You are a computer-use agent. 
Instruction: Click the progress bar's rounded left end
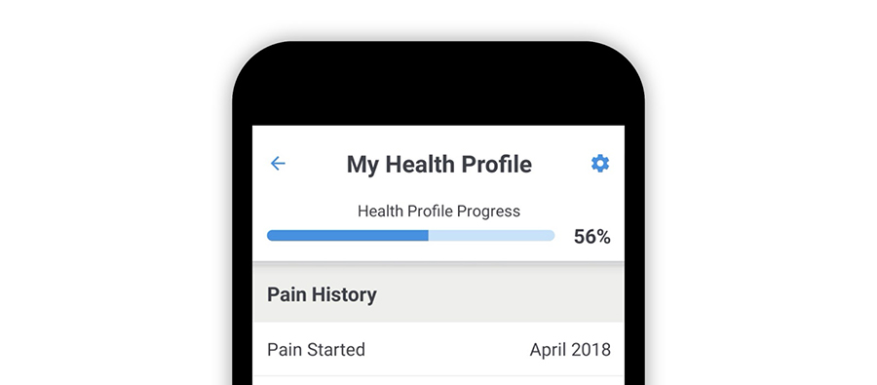(x=271, y=236)
